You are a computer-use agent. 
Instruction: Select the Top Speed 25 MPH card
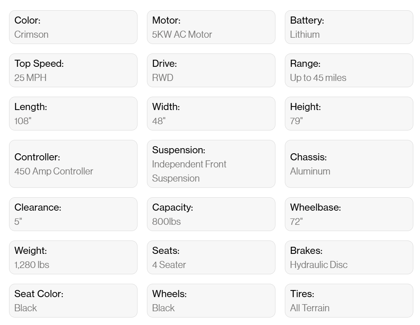point(73,70)
